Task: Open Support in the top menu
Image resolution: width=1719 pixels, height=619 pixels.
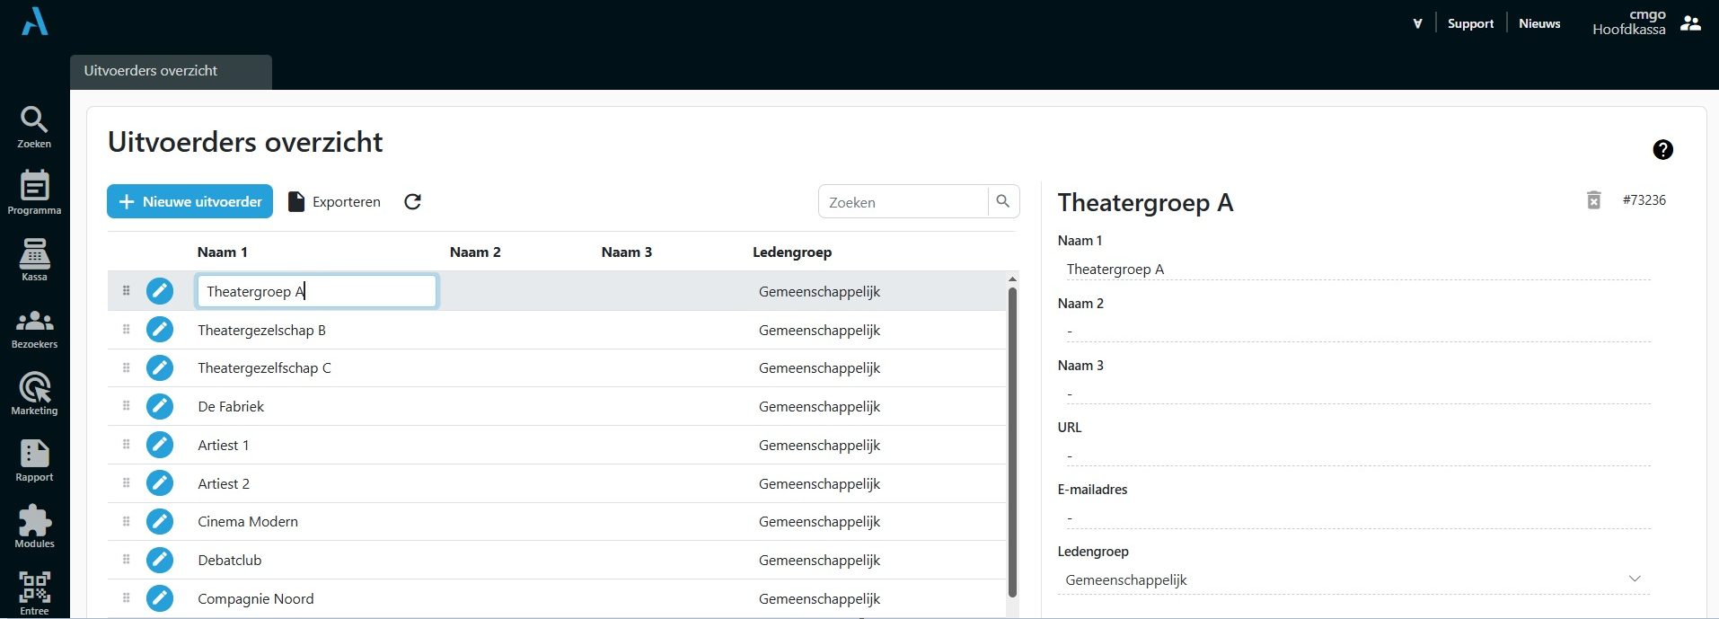Action: click(1470, 23)
